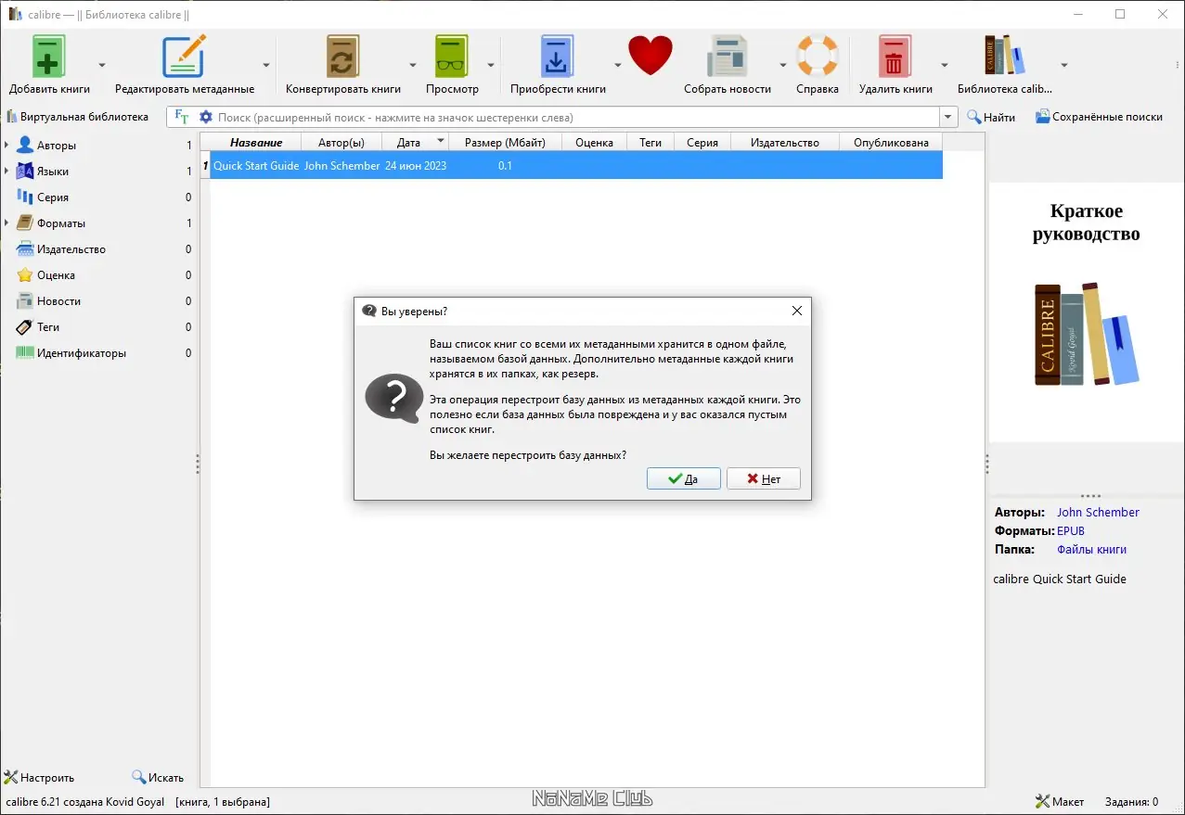Sort by Автор(ы) column header

(341, 142)
